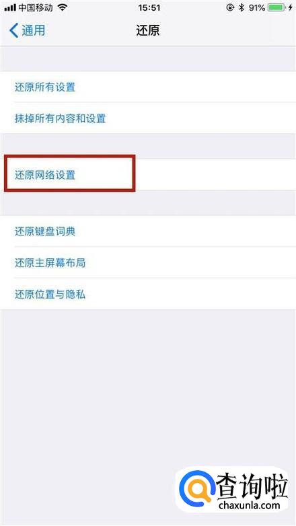
Task: Tap the 15:51 clock in status bar
Action: click(x=149, y=7)
